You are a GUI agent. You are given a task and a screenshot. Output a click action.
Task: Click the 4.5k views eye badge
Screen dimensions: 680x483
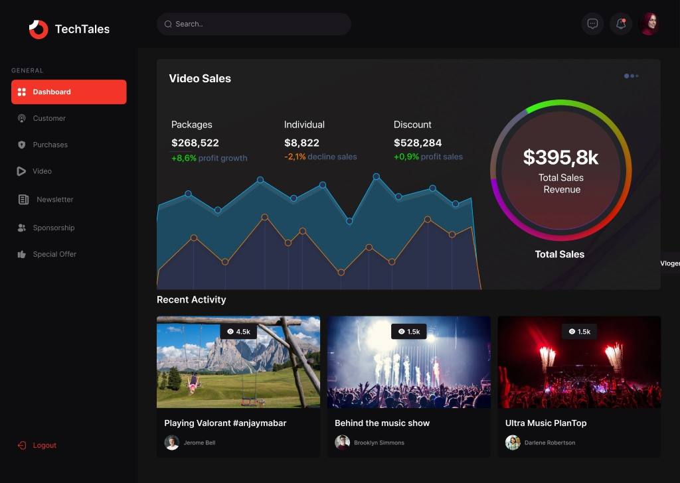(238, 331)
